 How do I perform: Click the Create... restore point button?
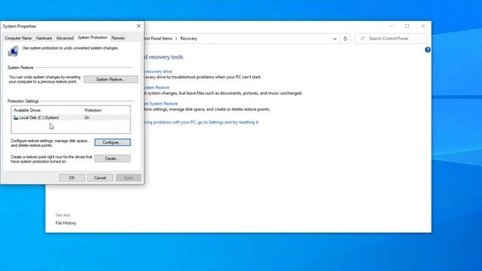pyautogui.click(x=112, y=159)
